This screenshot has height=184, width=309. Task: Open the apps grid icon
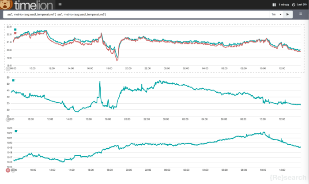tap(60, 4)
